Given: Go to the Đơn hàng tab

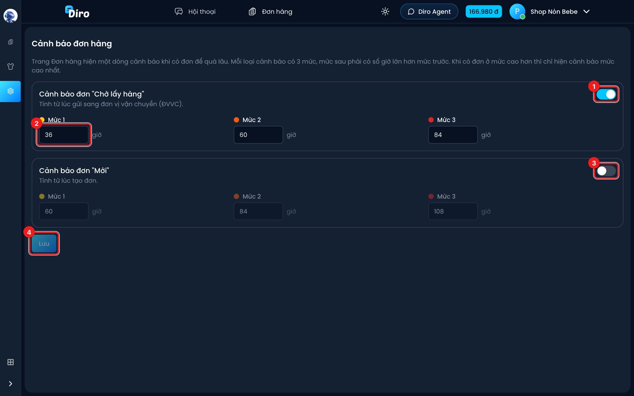Looking at the screenshot, I should [x=270, y=11].
